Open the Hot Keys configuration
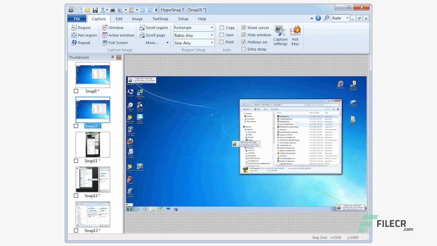The height and width of the screenshot is (246, 437). pos(295,34)
